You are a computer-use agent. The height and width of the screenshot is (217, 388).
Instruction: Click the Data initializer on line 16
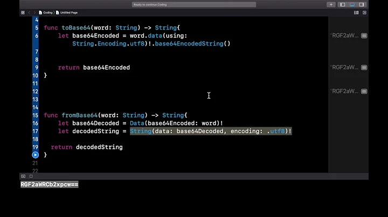pos(137,124)
